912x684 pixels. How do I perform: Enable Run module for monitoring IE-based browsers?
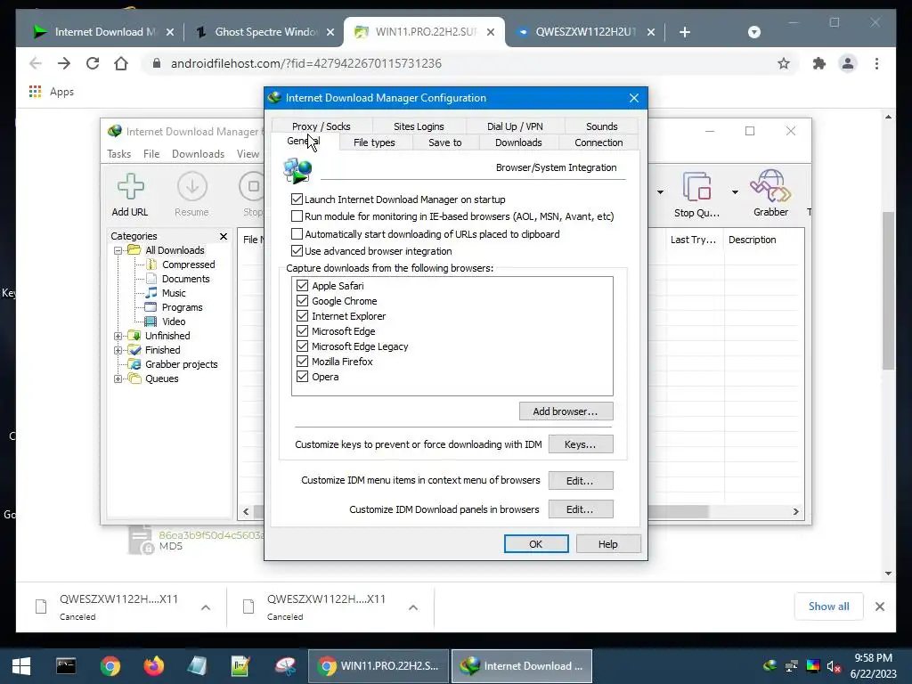[297, 216]
